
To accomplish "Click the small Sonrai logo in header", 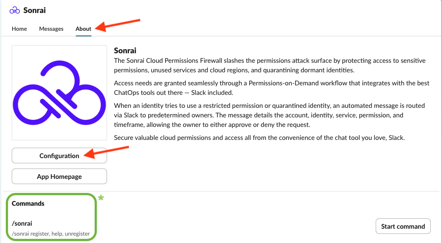I will click(15, 10).
